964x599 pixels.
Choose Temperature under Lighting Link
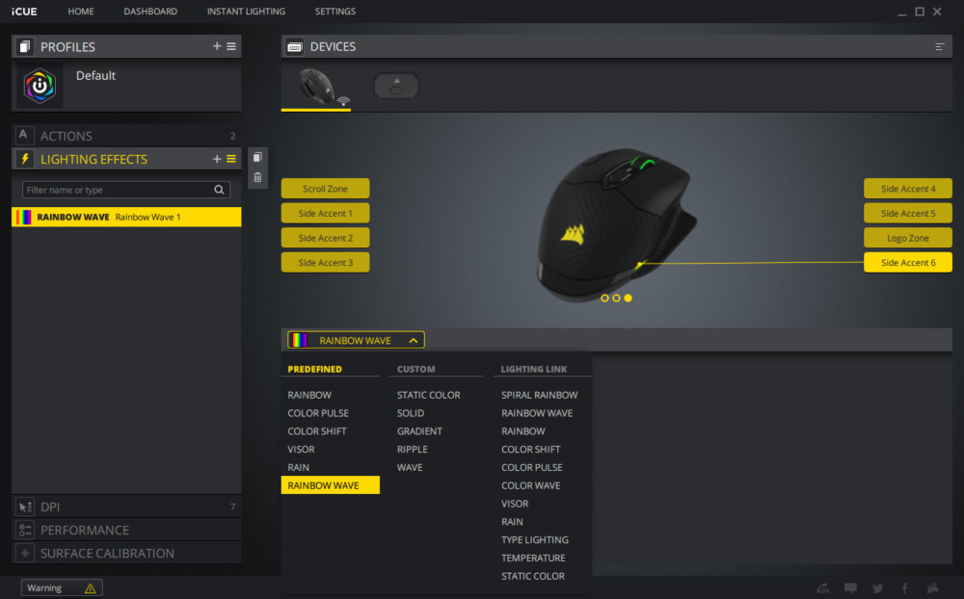coord(533,558)
